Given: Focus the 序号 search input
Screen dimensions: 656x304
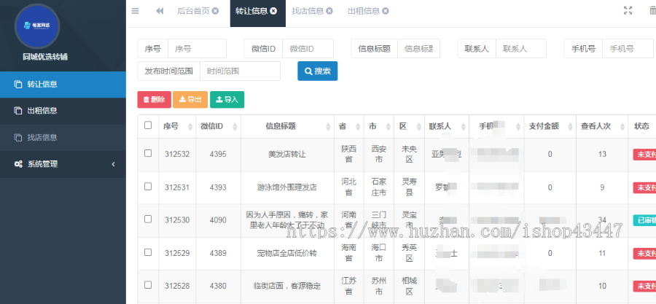Looking at the screenshot, I should [x=197, y=49].
